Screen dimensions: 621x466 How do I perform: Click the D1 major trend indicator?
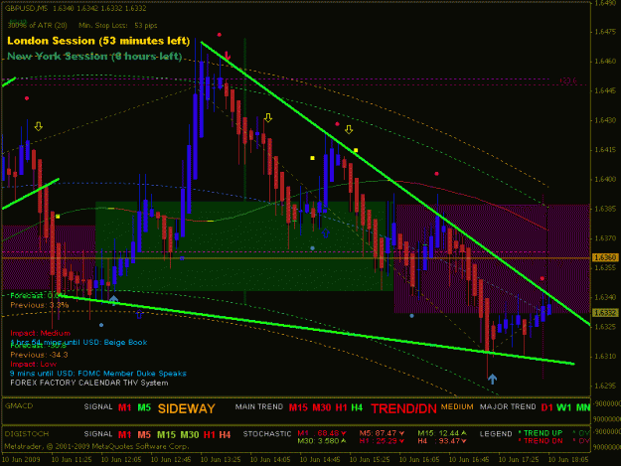(x=546, y=407)
